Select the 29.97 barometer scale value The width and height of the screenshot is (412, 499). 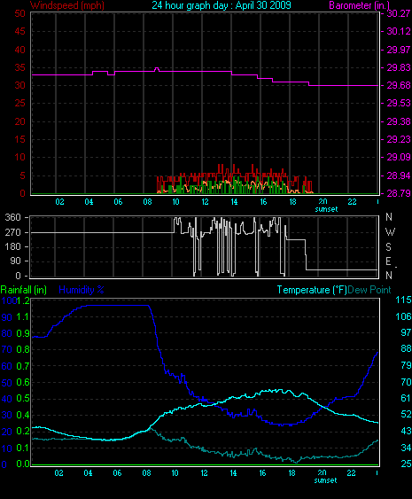click(399, 50)
